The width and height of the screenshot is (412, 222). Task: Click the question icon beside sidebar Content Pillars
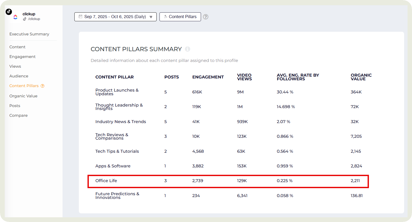[x=43, y=86]
